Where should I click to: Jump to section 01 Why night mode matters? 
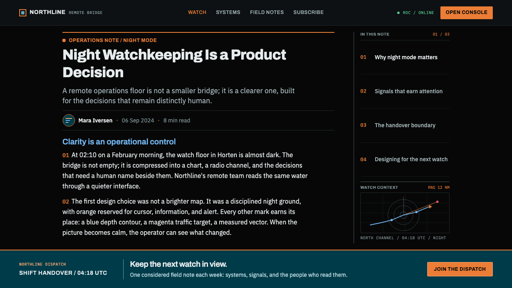(x=405, y=57)
